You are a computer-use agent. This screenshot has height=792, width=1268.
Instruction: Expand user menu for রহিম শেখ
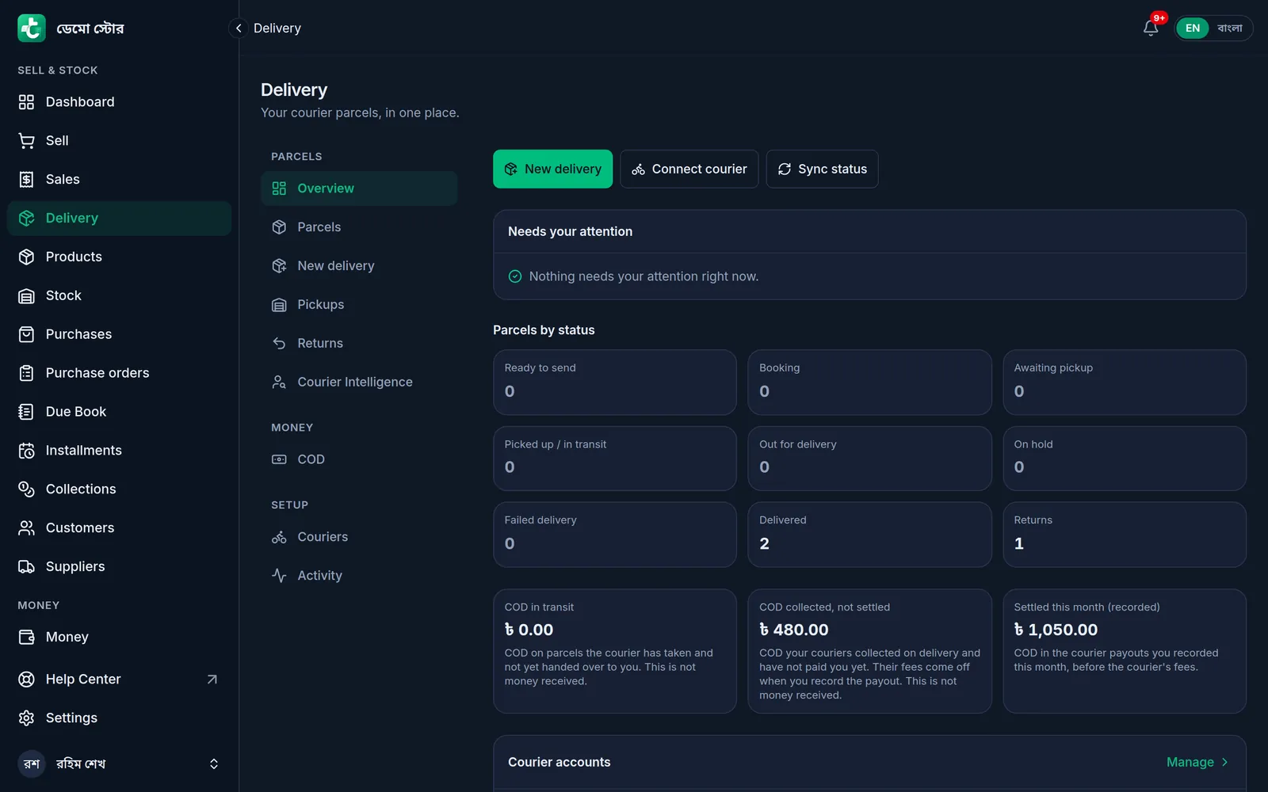tap(119, 763)
